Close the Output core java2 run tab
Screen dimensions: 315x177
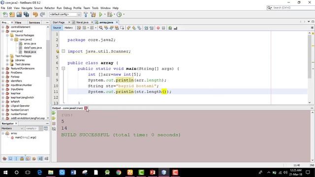tap(86, 108)
